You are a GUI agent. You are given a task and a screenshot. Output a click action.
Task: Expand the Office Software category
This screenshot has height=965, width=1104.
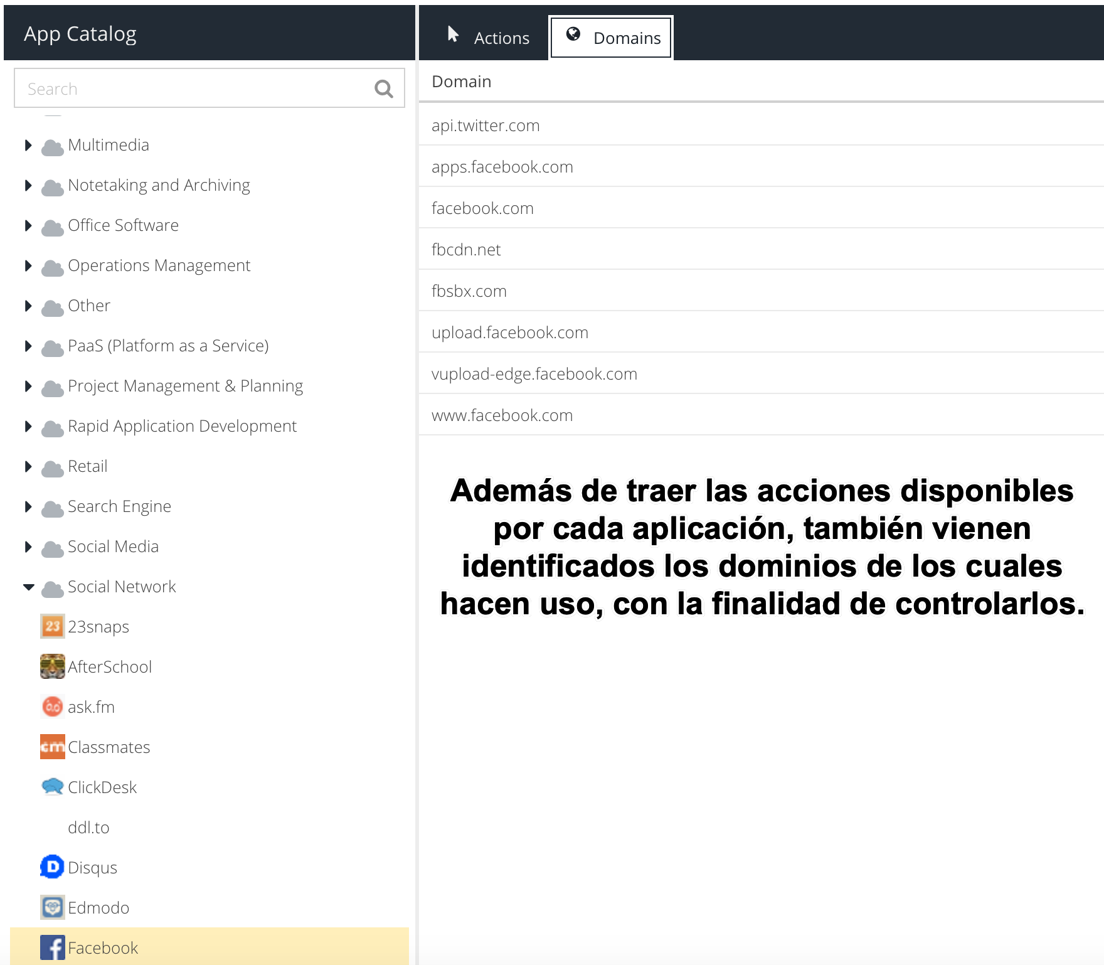pos(28,226)
